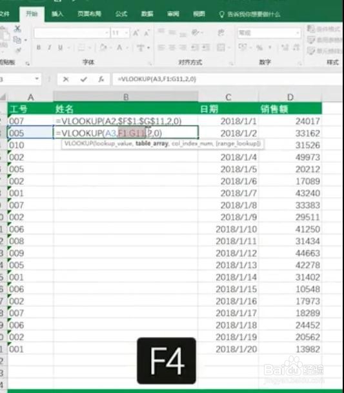Image resolution: width=344 pixels, height=393 pixels.
Task: Align text to the top of cell
Action: point(161,32)
